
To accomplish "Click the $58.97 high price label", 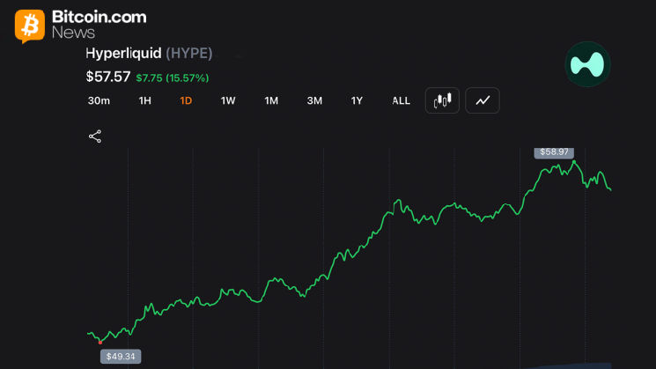I will pyautogui.click(x=554, y=152).
